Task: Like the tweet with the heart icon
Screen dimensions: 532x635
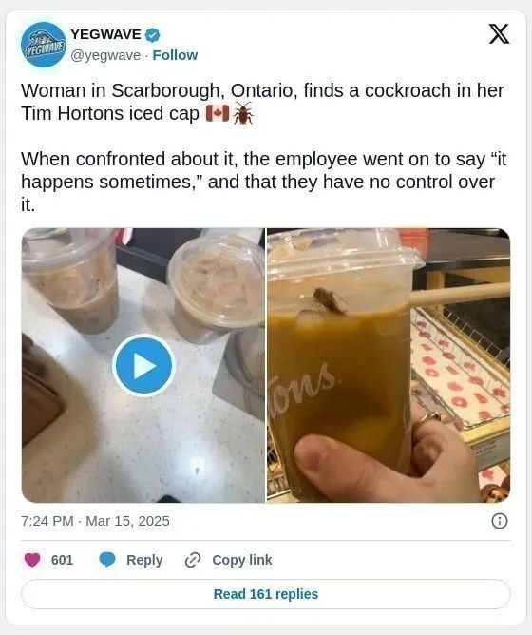Action: point(32,560)
